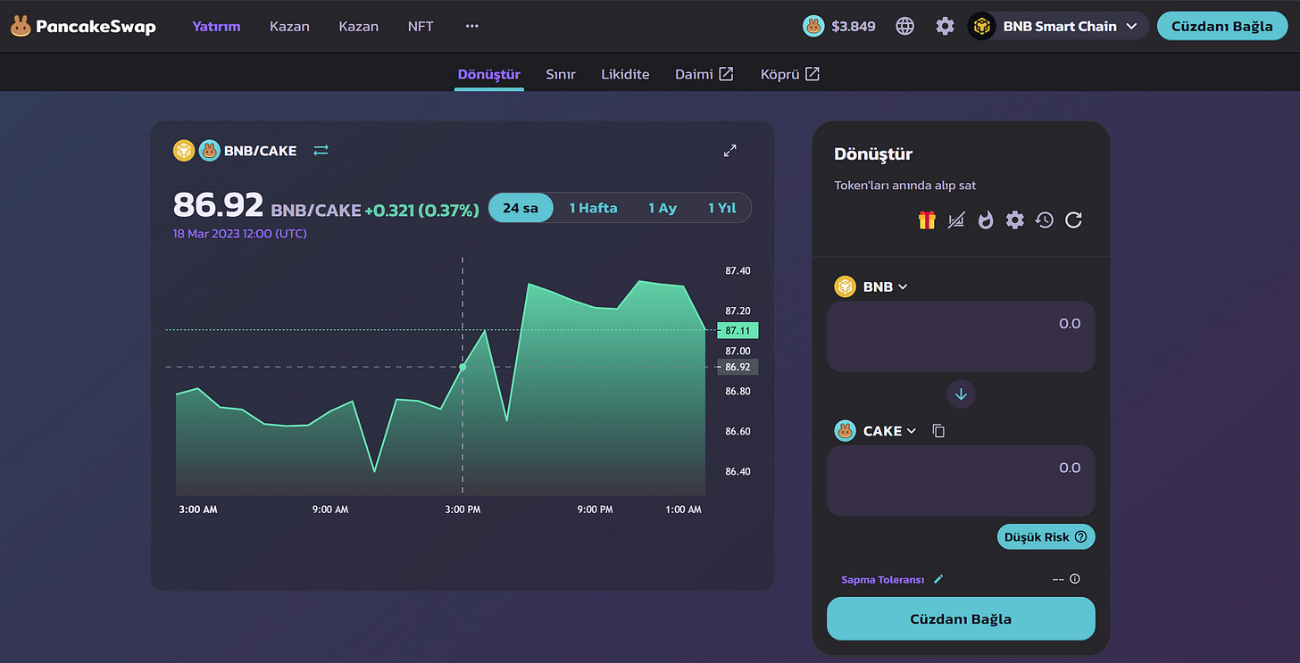Refresh the swap price
The width and height of the screenshot is (1300, 663).
(1073, 220)
